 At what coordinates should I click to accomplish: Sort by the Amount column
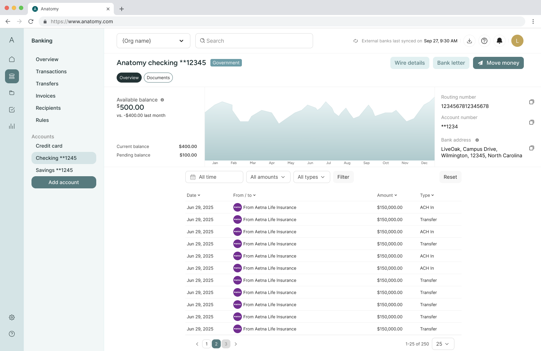[387, 195]
